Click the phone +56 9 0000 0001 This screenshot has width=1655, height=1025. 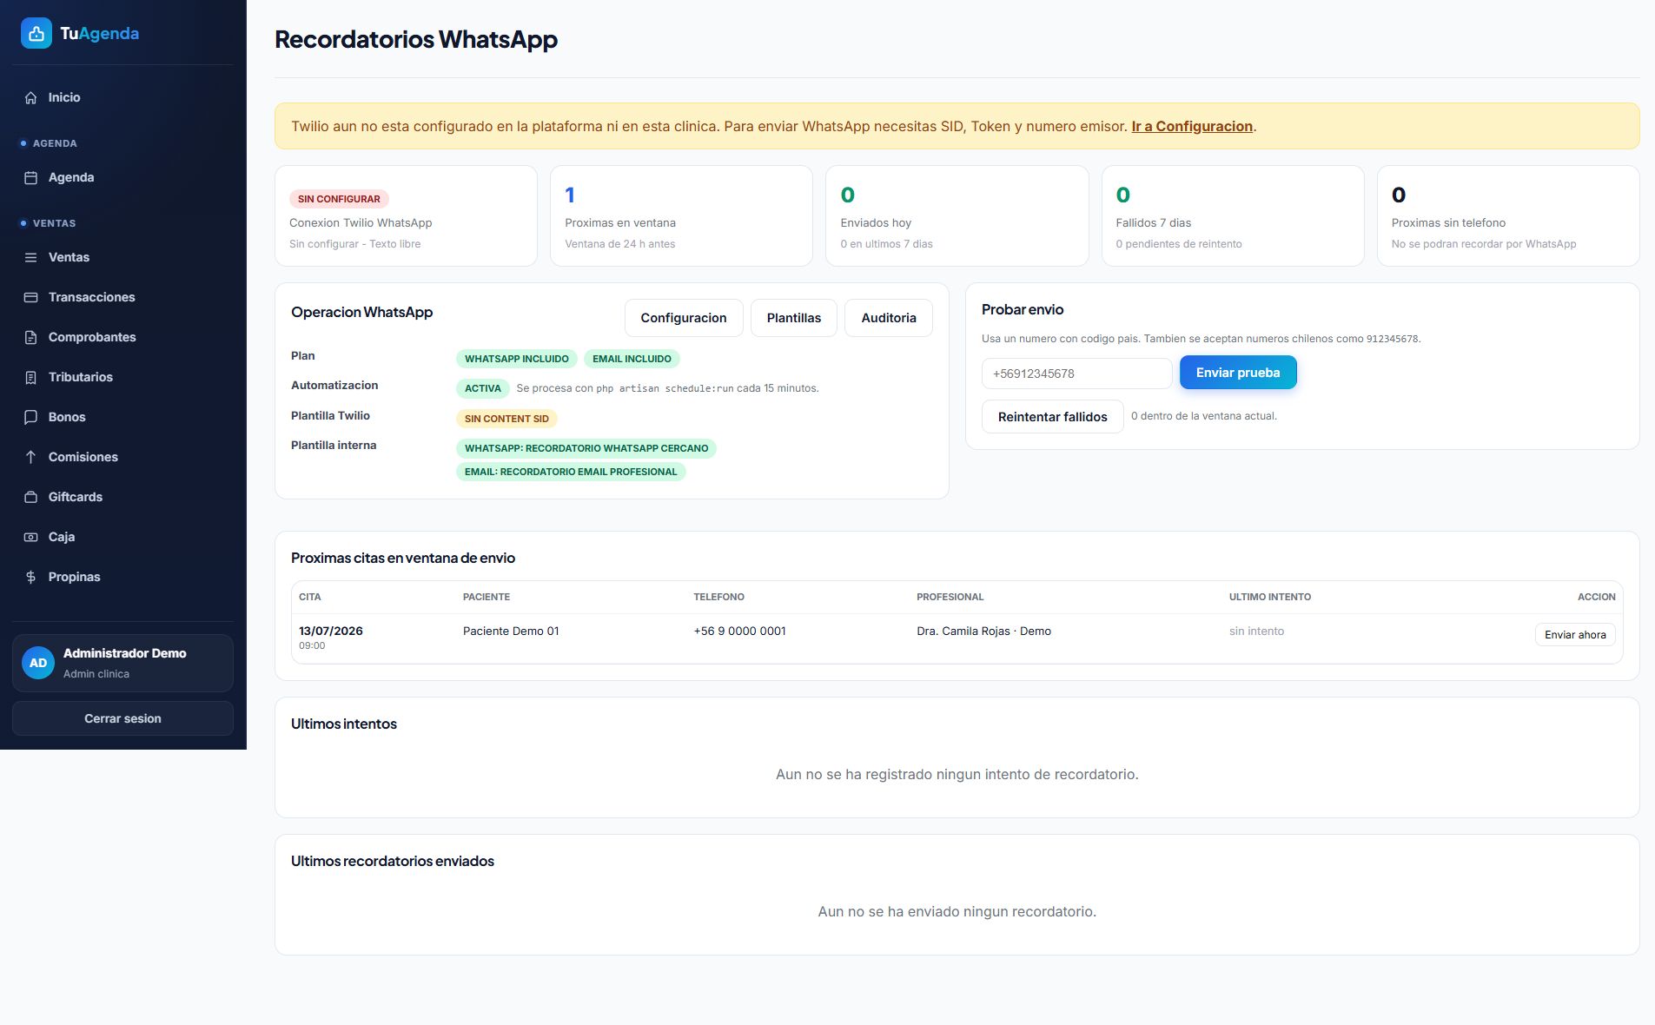[739, 631]
